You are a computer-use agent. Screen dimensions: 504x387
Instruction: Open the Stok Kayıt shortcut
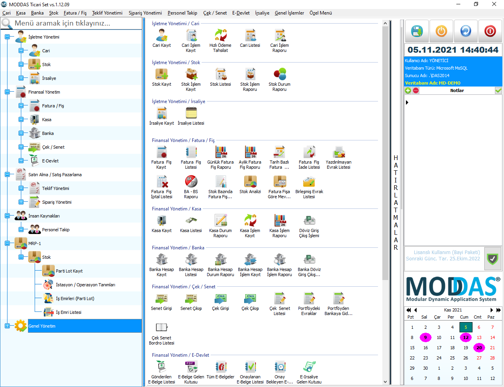coord(161,77)
